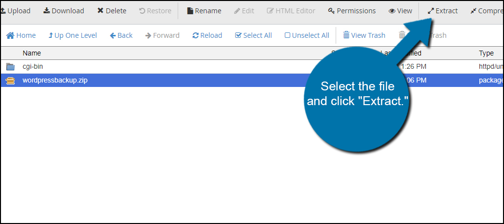Click the Download toolbar button
The height and width of the screenshot is (224, 504).
[x=63, y=11]
